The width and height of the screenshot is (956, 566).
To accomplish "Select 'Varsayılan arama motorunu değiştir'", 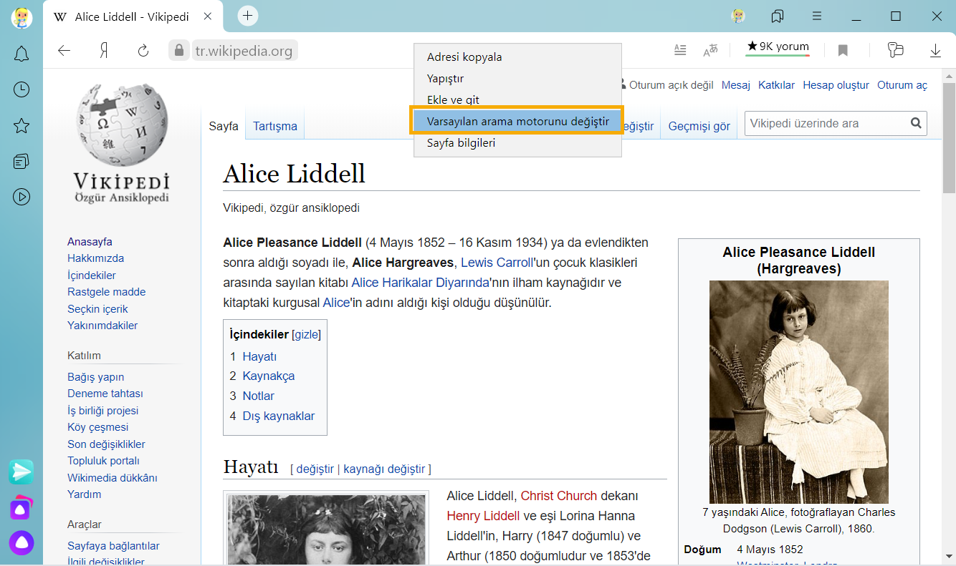I will (x=517, y=122).
